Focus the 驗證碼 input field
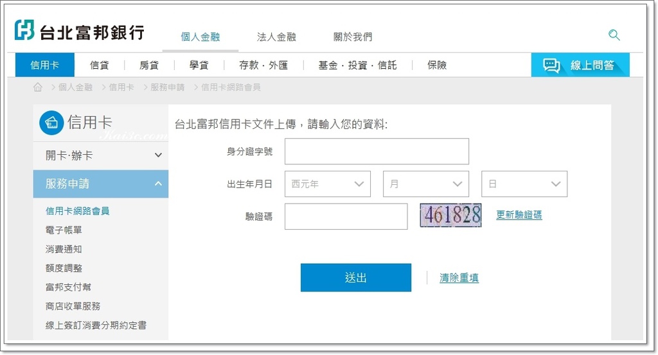 click(346, 216)
